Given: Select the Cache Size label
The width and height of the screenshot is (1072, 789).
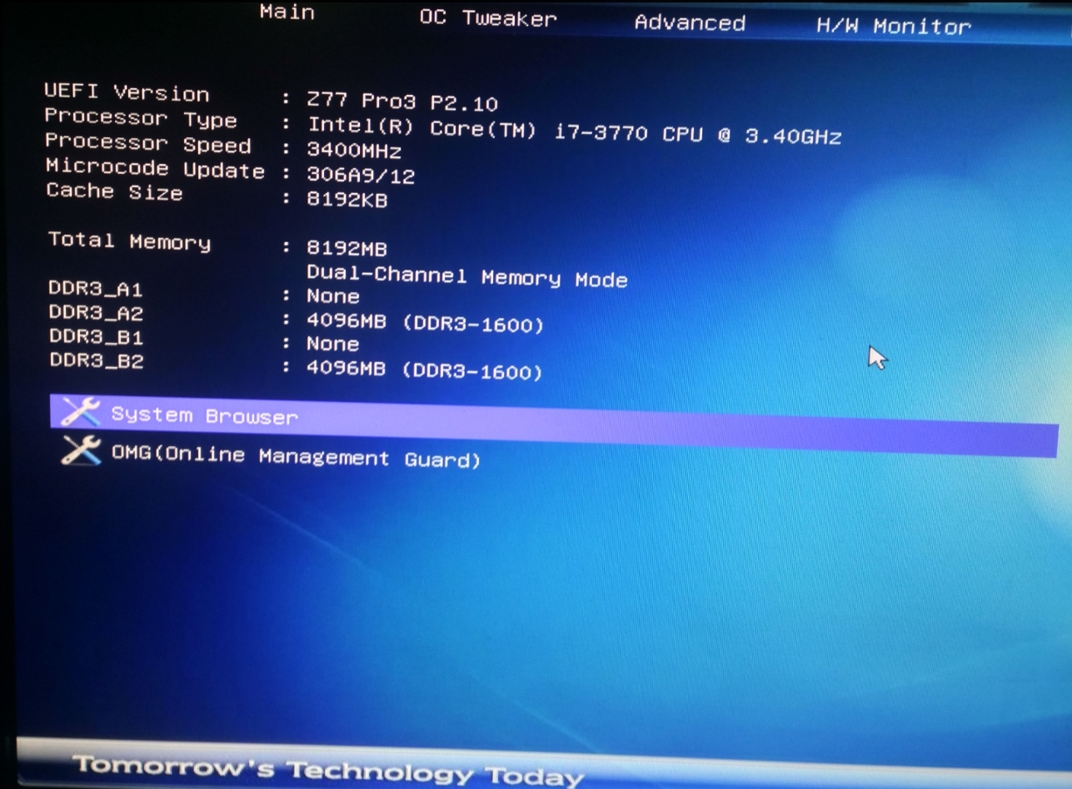Looking at the screenshot, I should (x=114, y=191).
